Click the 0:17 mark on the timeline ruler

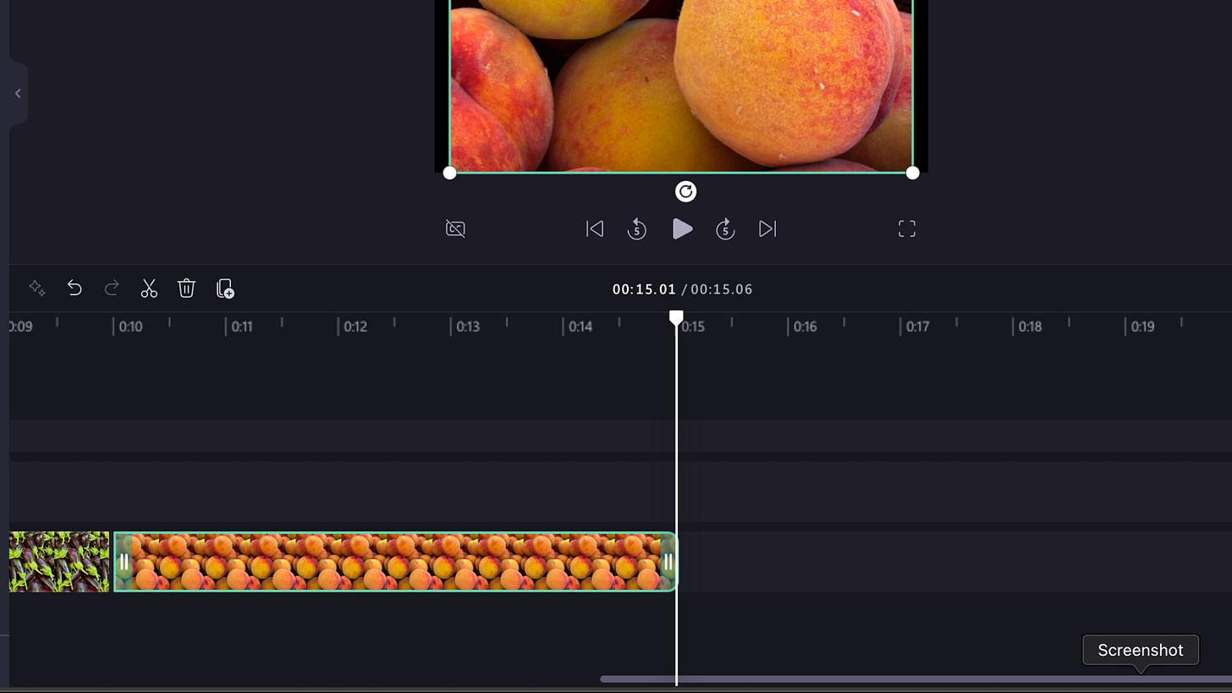coord(918,327)
